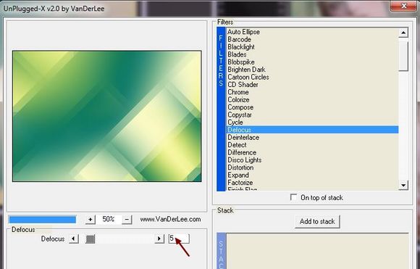This screenshot has width=420, height=269.
Task: Click the Add to stack button
Action: (x=317, y=222)
